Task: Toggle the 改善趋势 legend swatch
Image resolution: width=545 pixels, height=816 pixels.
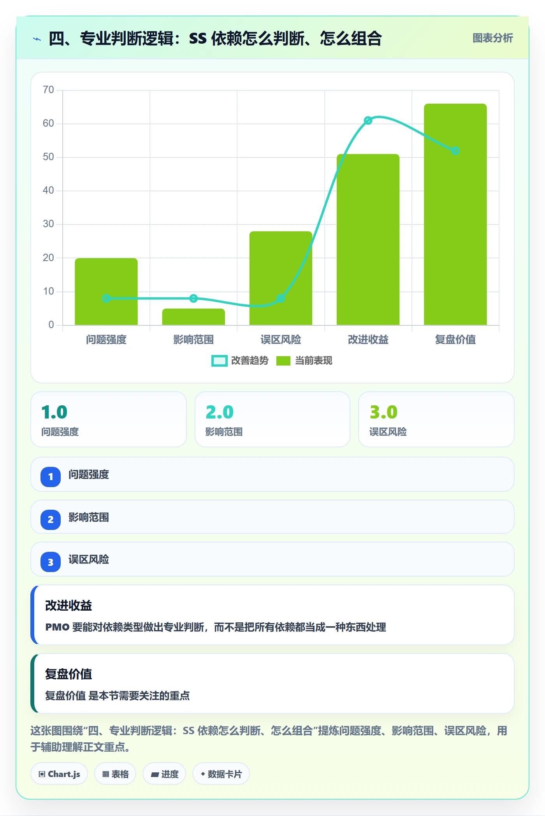Action: [219, 361]
